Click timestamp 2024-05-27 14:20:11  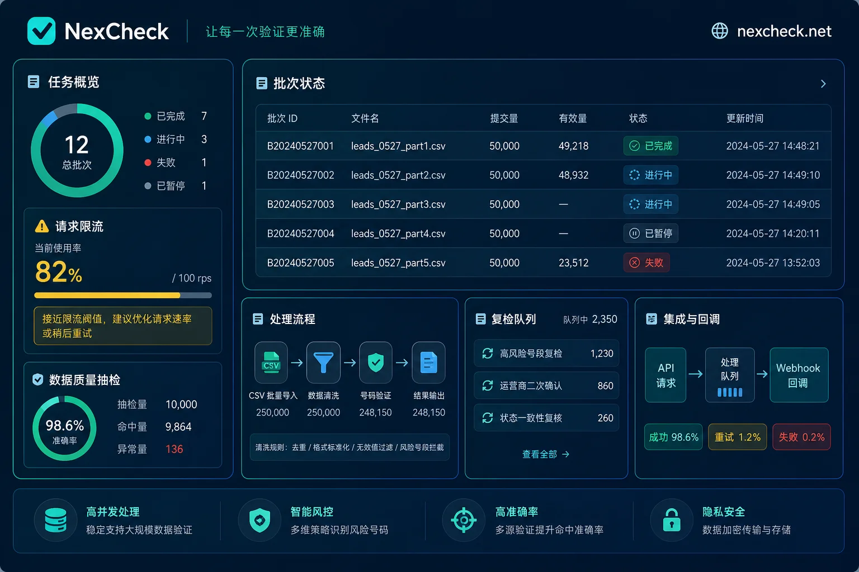[x=773, y=233]
